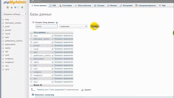The width and height of the screenshot is (174, 98).
Task: Tick the checkbox for rabota database
Action: tap(31, 62)
